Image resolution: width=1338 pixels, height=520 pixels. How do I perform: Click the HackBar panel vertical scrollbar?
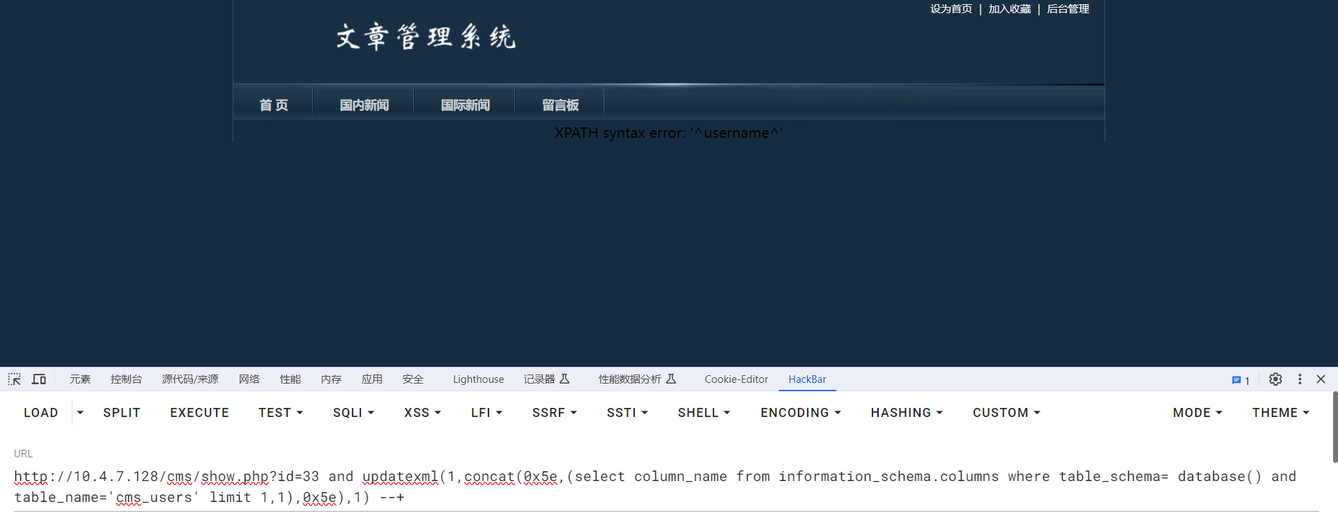(1335, 427)
